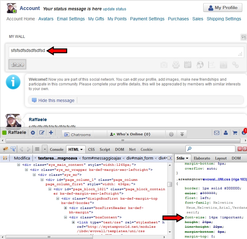247x239 pixels.
Task: Switch to the Console tab in Firebug
Action: point(57,150)
